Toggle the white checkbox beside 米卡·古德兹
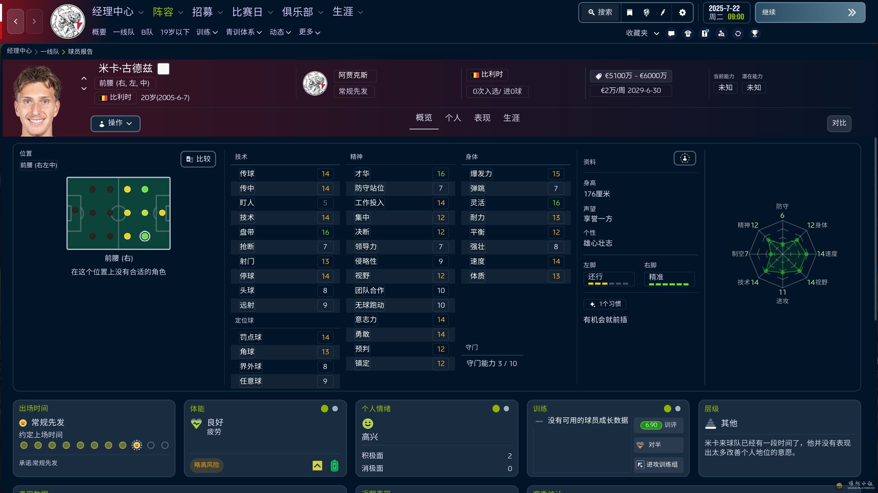 pos(163,69)
